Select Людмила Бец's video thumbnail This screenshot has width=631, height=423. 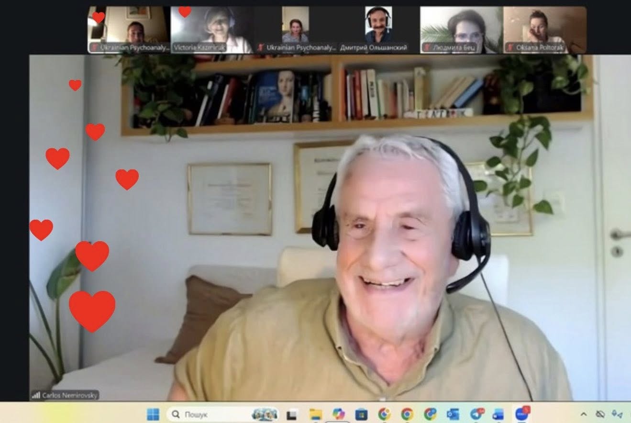tap(461, 29)
